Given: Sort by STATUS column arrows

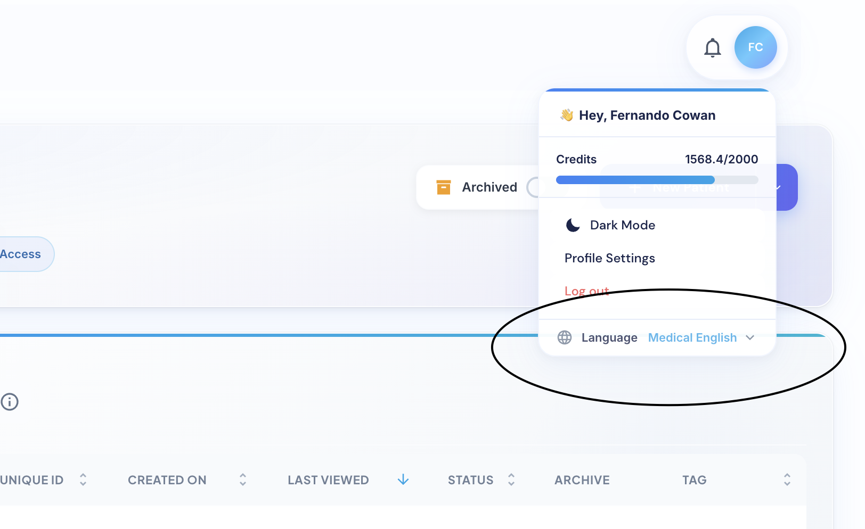Looking at the screenshot, I should (x=511, y=480).
